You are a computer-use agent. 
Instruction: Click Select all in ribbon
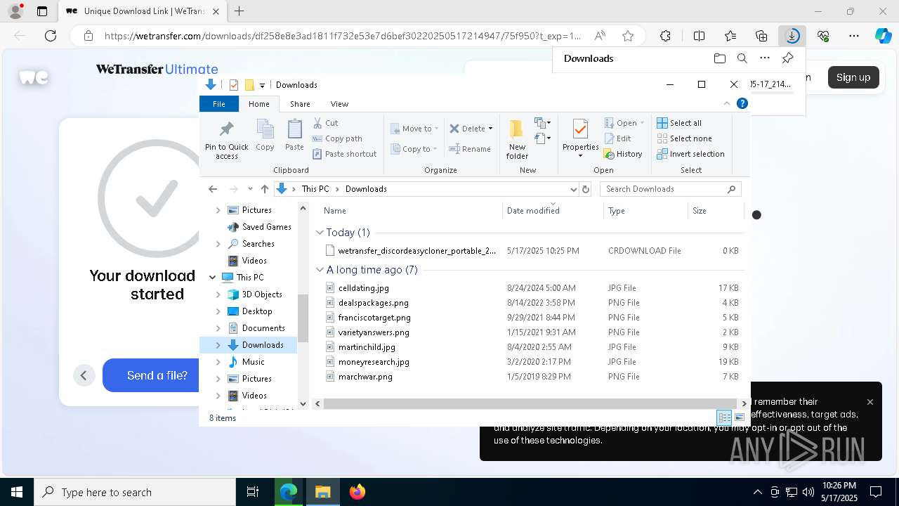pyautogui.click(x=678, y=123)
